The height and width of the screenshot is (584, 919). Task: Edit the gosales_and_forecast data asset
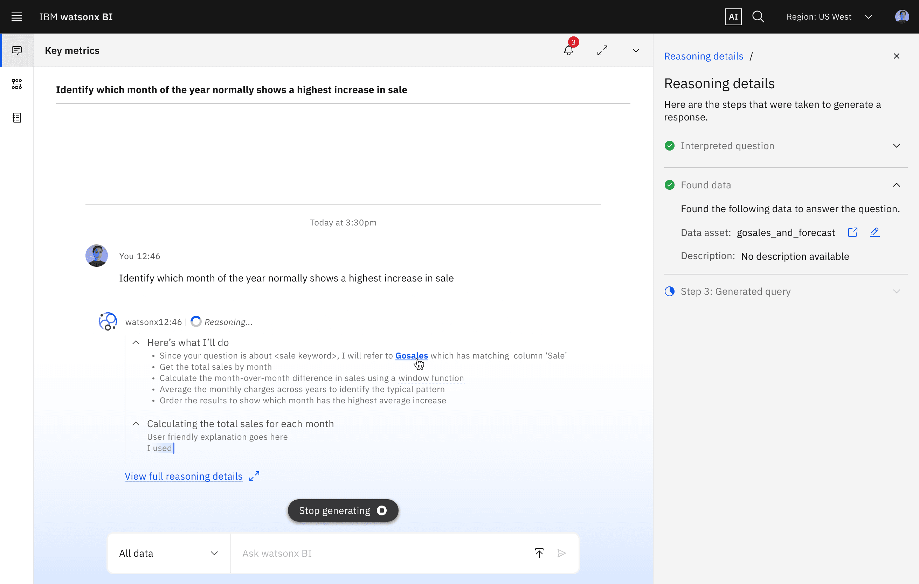(x=875, y=232)
